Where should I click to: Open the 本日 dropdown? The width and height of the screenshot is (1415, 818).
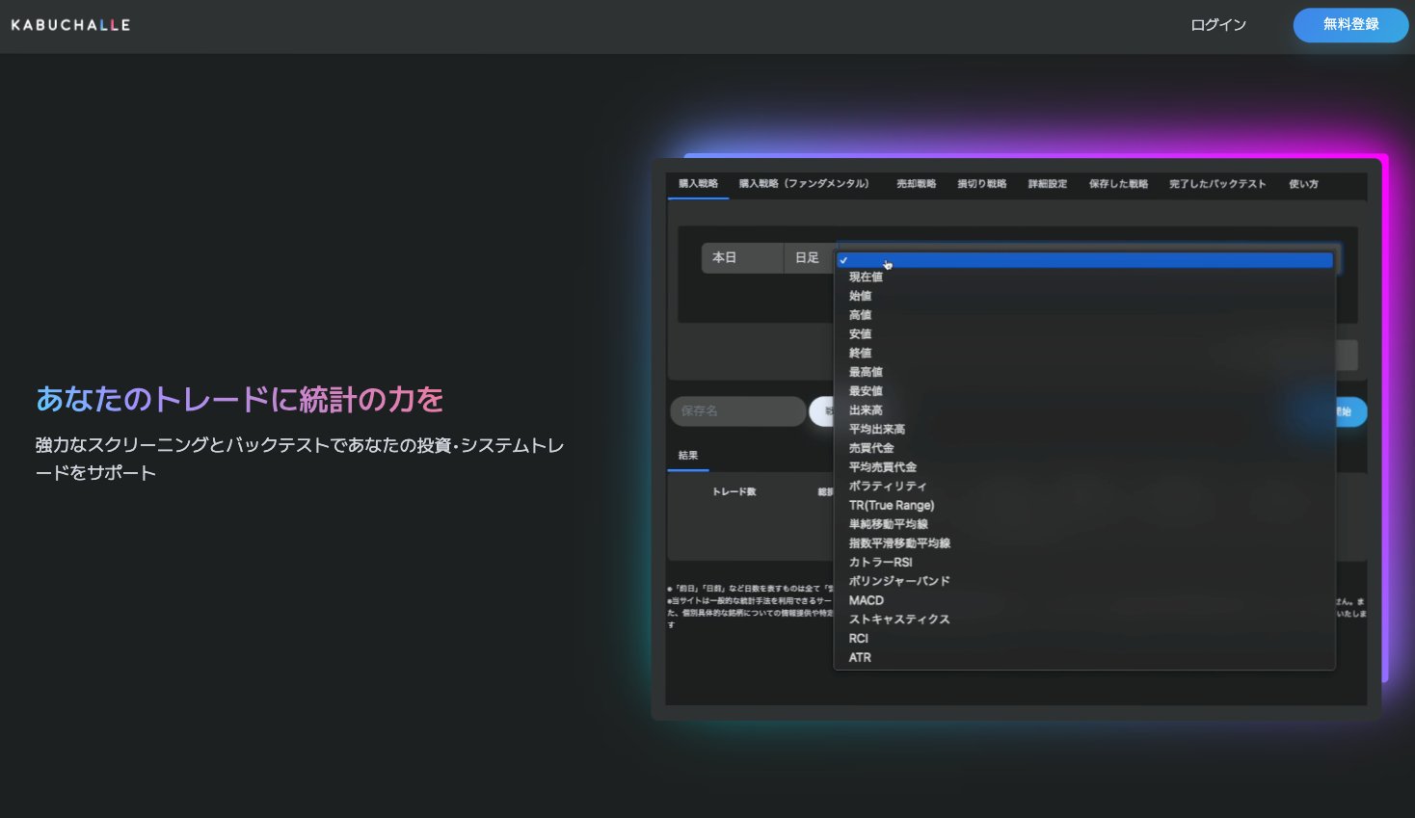(742, 258)
